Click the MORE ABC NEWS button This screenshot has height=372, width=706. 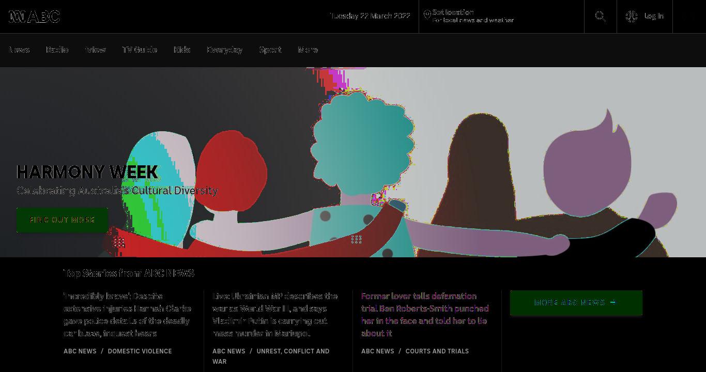click(576, 303)
